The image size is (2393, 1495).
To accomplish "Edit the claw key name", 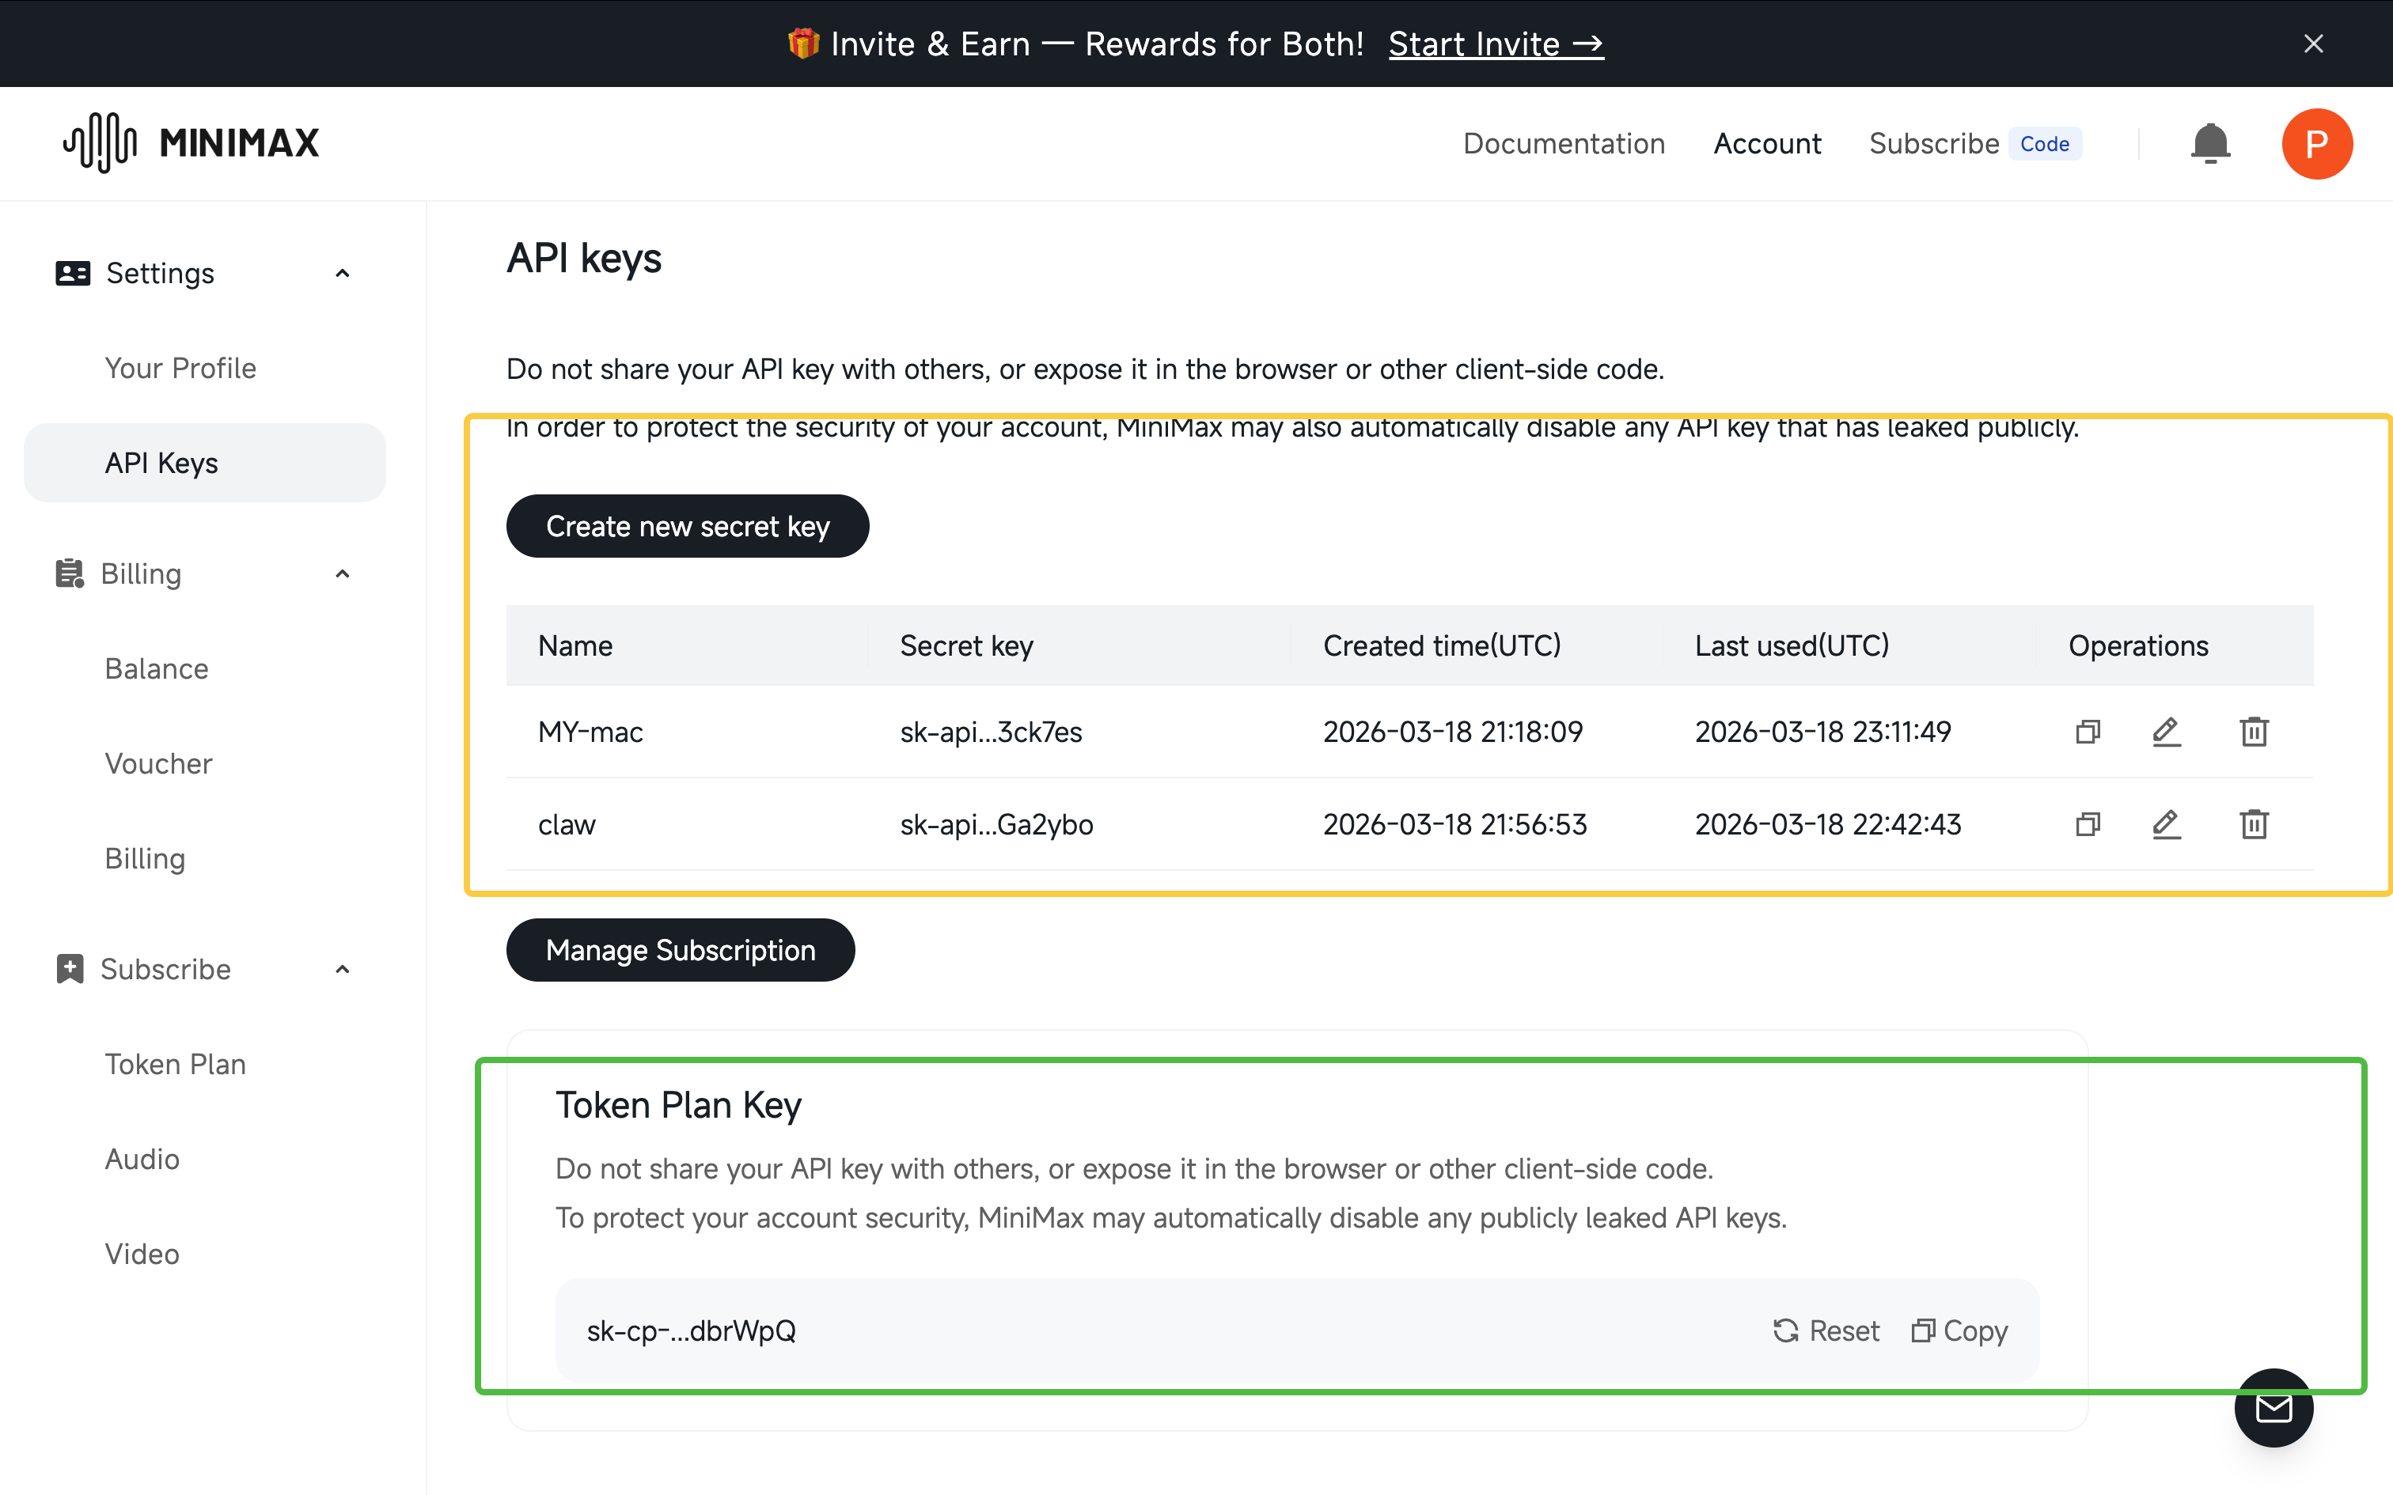I will [2167, 824].
